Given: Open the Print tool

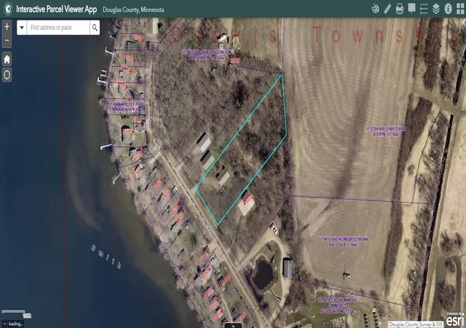Looking at the screenshot, I should pos(400,9).
